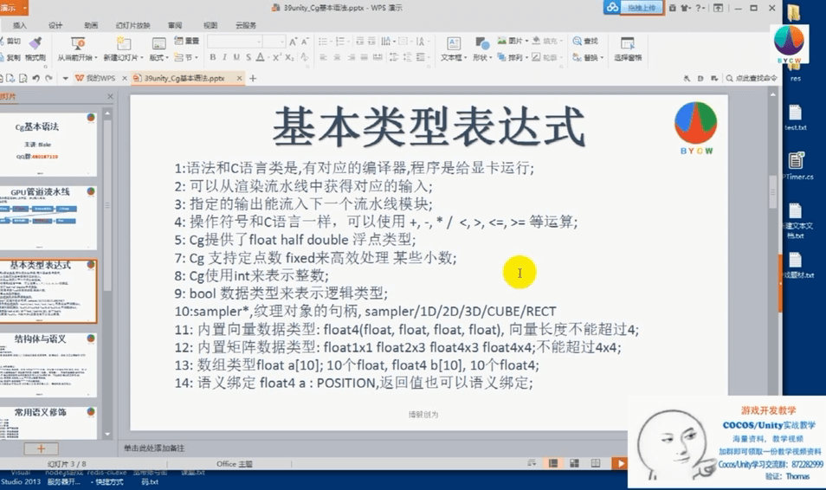The height and width of the screenshot is (490, 826).
Task: Click the font color A icon
Action: pos(261,57)
